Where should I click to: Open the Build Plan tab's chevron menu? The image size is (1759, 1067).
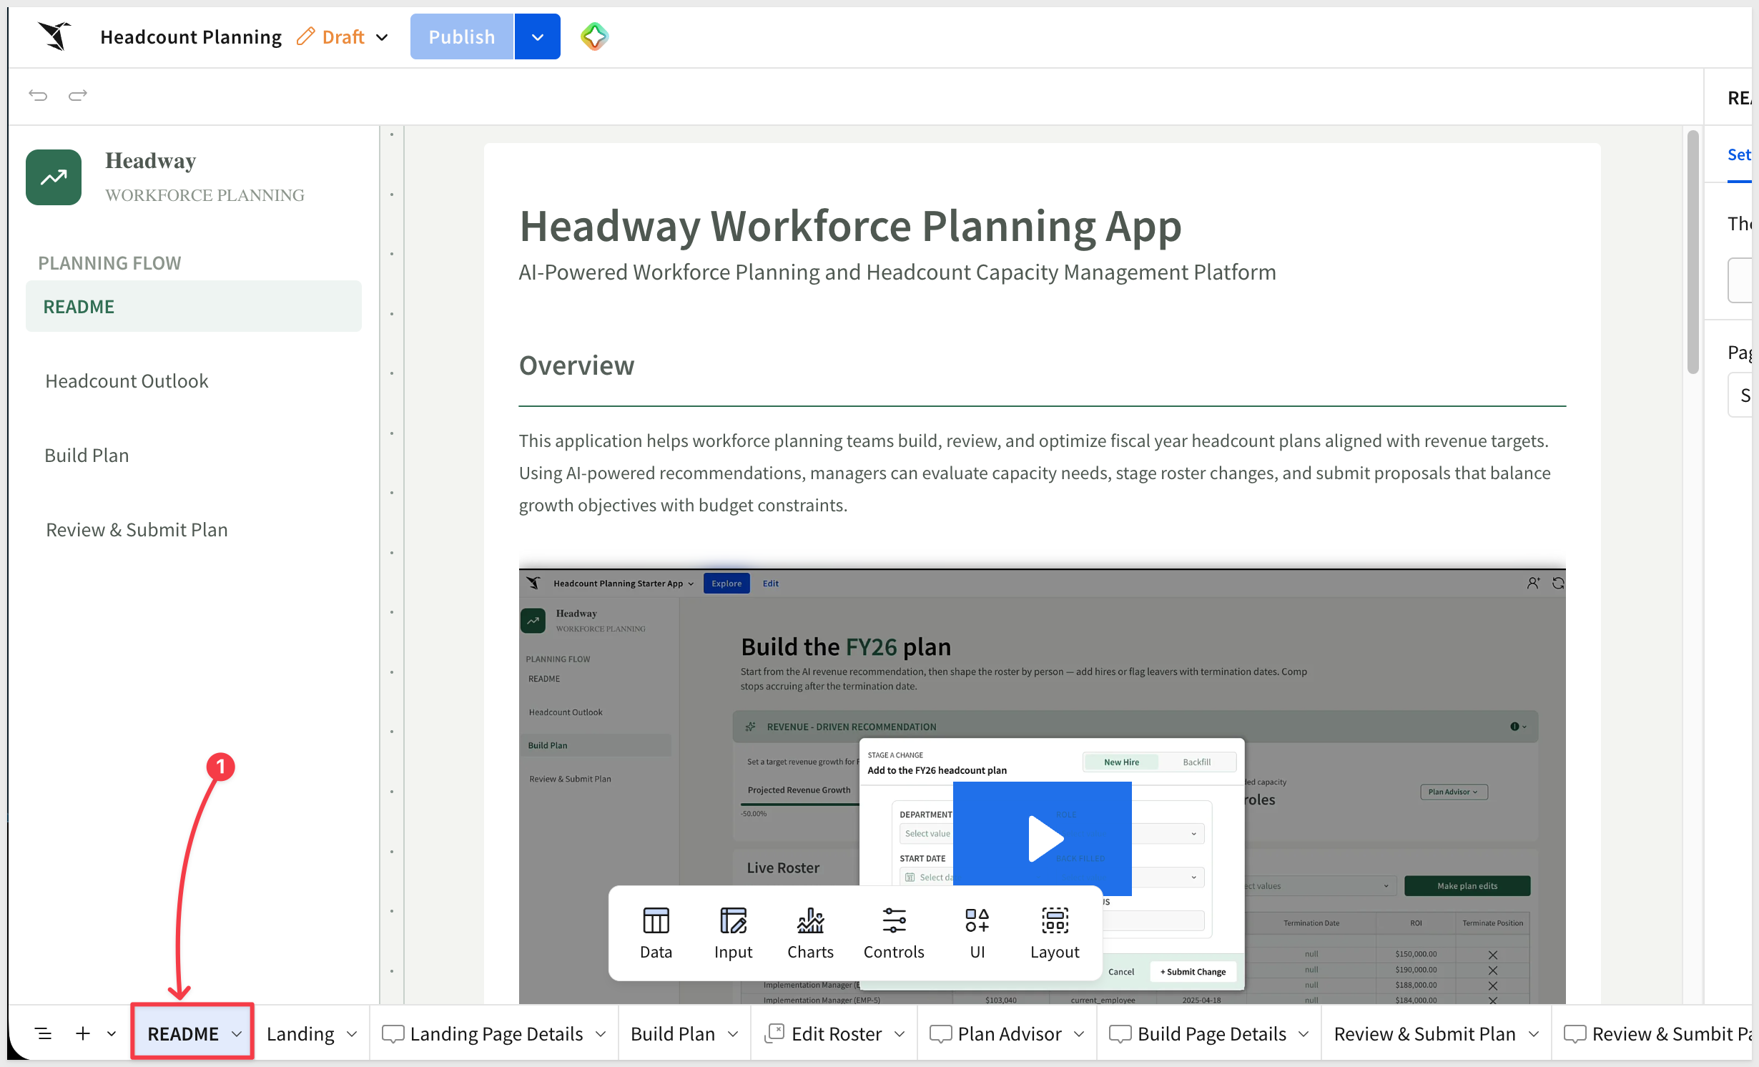pos(733,1033)
